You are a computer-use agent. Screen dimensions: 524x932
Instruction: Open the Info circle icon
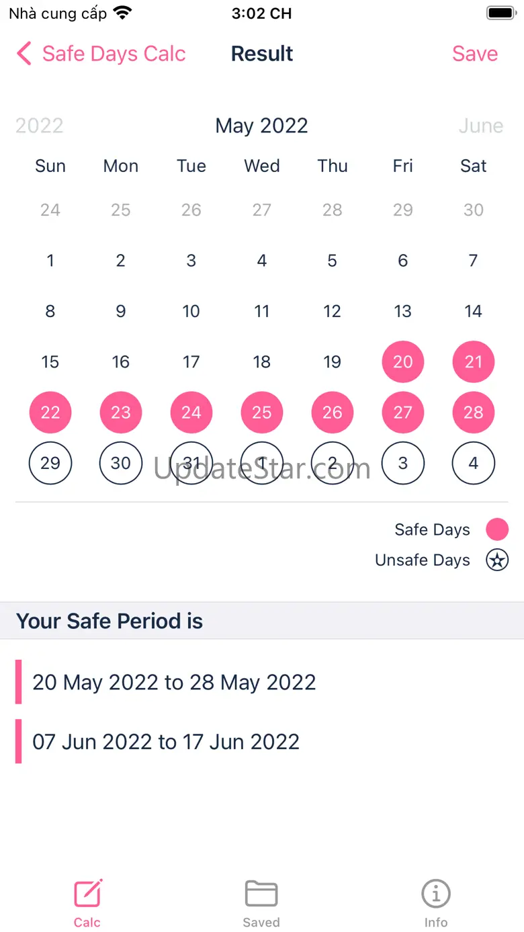(x=436, y=894)
